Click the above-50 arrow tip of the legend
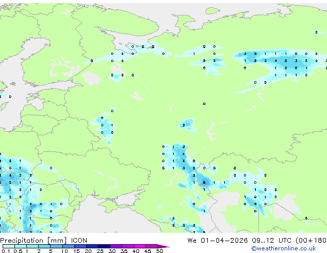 click(163, 246)
